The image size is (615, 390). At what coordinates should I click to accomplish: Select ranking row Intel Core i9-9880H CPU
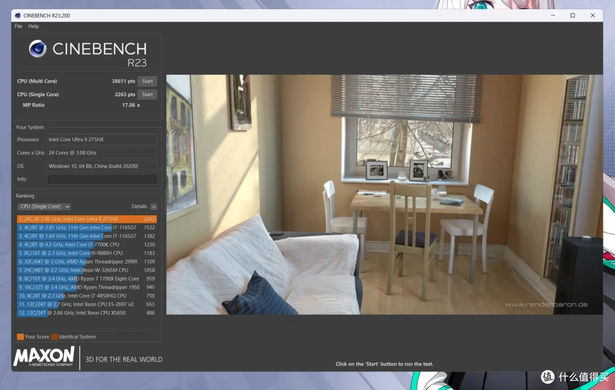[x=87, y=253]
